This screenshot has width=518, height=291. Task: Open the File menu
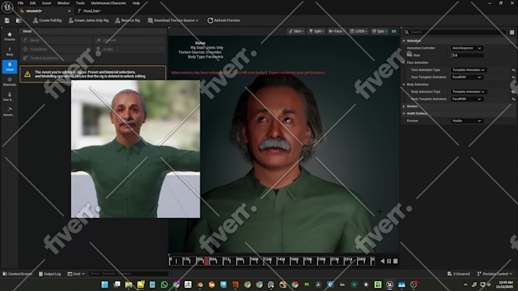[21, 3]
